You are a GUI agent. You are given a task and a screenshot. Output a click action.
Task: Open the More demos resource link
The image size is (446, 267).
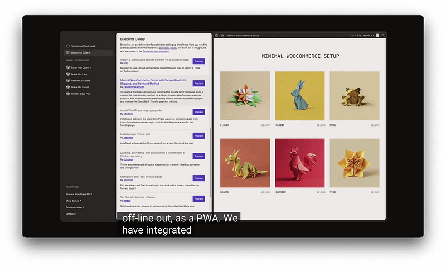tap(74, 201)
